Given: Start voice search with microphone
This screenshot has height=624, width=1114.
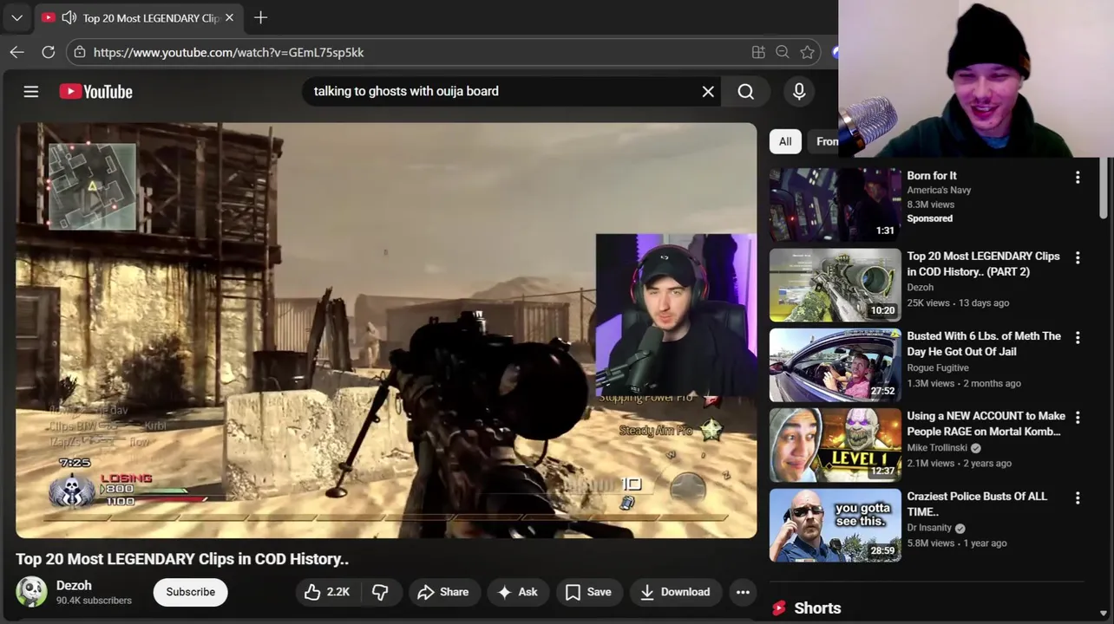Looking at the screenshot, I should (x=799, y=91).
